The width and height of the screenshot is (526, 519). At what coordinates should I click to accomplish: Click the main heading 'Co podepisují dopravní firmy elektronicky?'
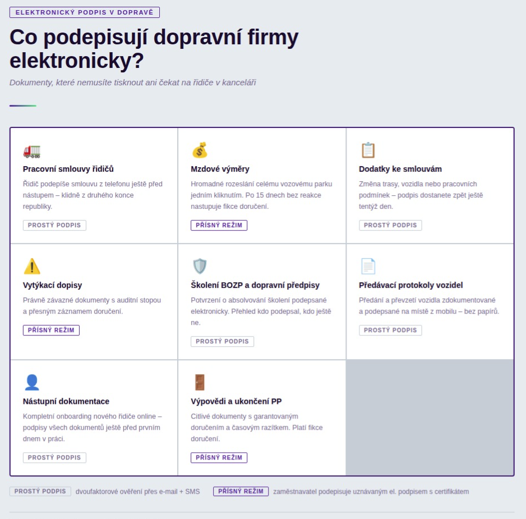(154, 49)
